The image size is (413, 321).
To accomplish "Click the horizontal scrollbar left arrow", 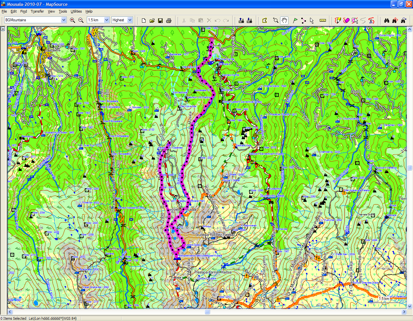I will 10,312.
